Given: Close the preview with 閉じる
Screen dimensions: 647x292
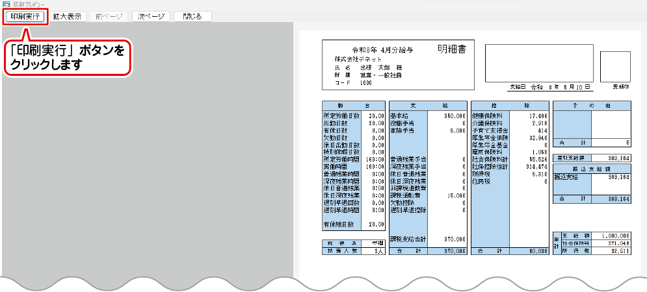Looking at the screenshot, I should [192, 16].
